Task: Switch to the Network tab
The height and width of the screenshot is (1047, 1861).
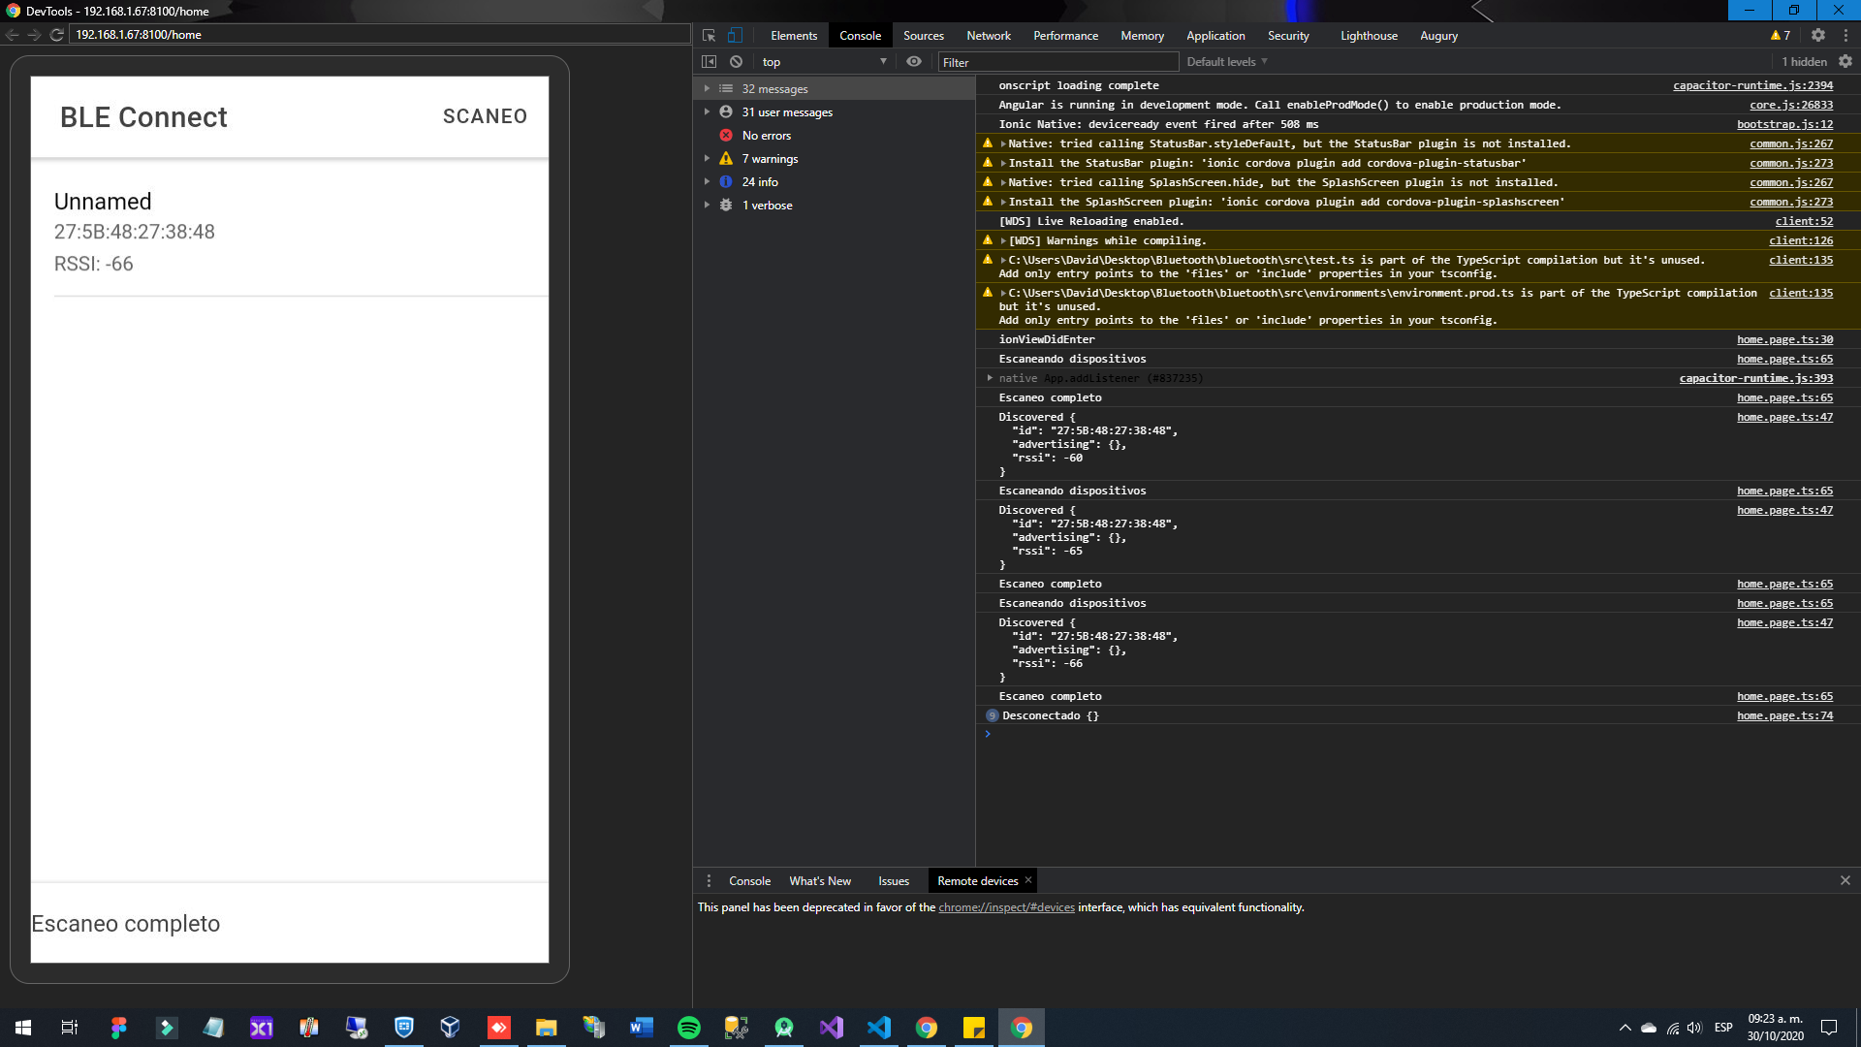Action: click(x=988, y=35)
